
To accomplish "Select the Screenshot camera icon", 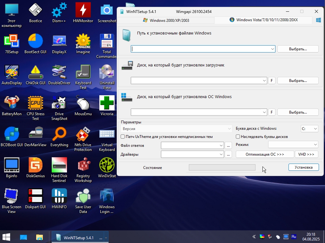I will pos(107,13).
